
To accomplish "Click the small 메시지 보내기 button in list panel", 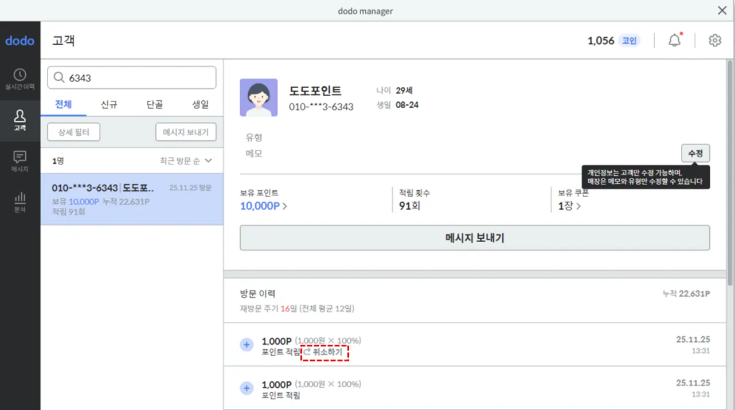I will point(186,132).
